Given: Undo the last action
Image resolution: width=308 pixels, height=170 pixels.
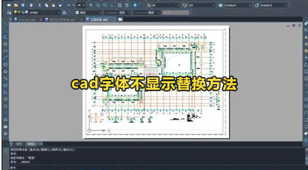Looking at the screenshot, I should (x=69, y=5).
